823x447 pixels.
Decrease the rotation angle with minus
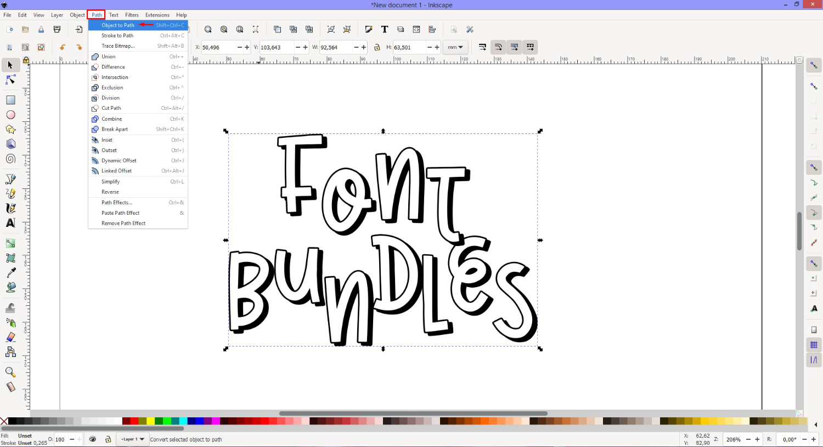point(805,439)
